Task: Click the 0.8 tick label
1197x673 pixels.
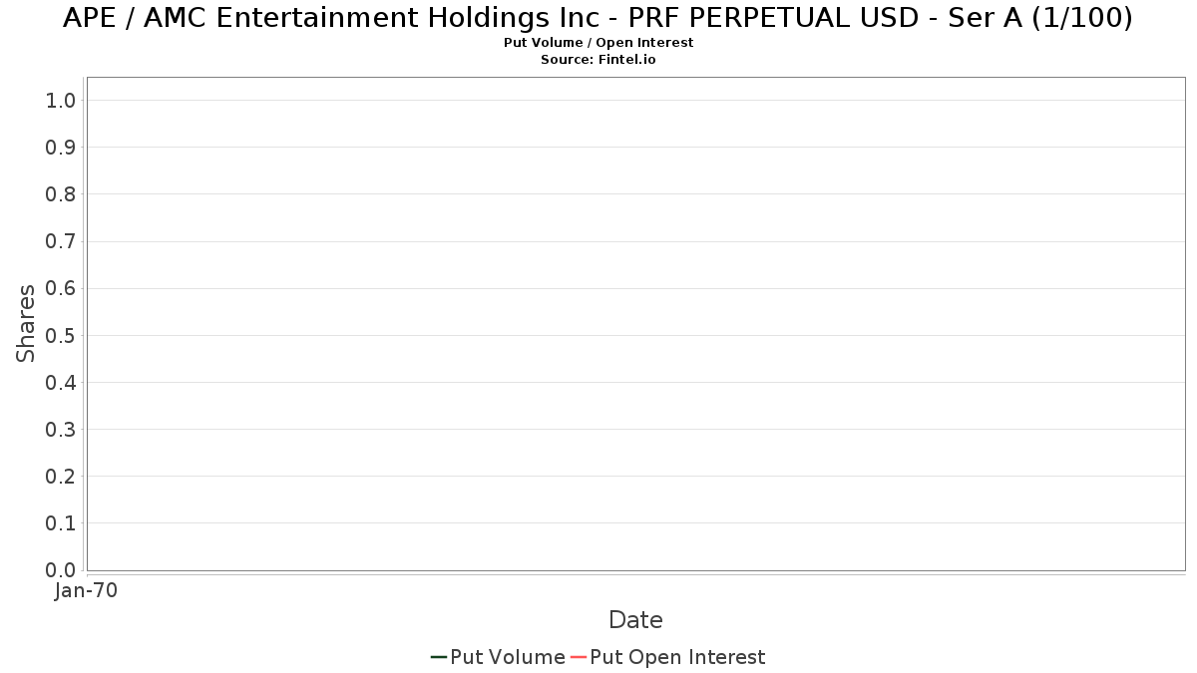Action: [61, 194]
